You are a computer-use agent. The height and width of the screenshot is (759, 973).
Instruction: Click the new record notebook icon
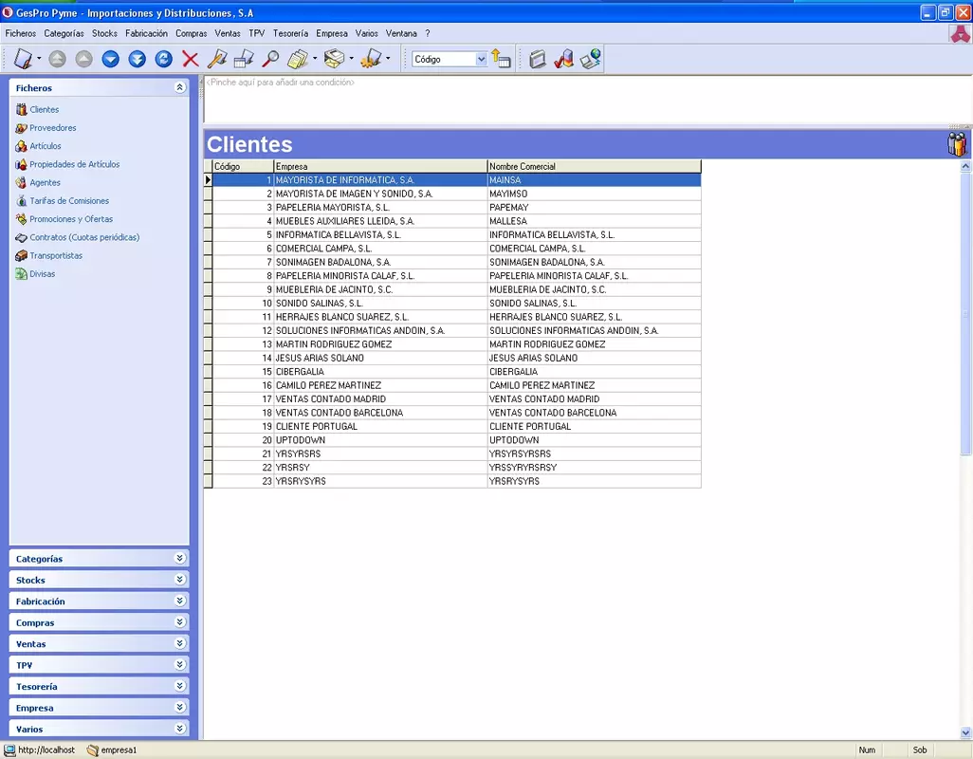click(x=23, y=59)
